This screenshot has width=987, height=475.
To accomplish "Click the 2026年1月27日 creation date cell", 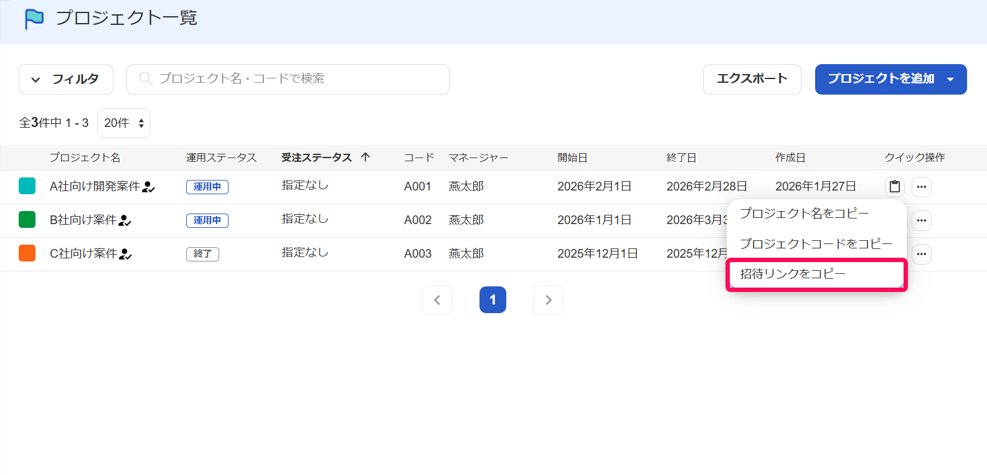I will (816, 187).
